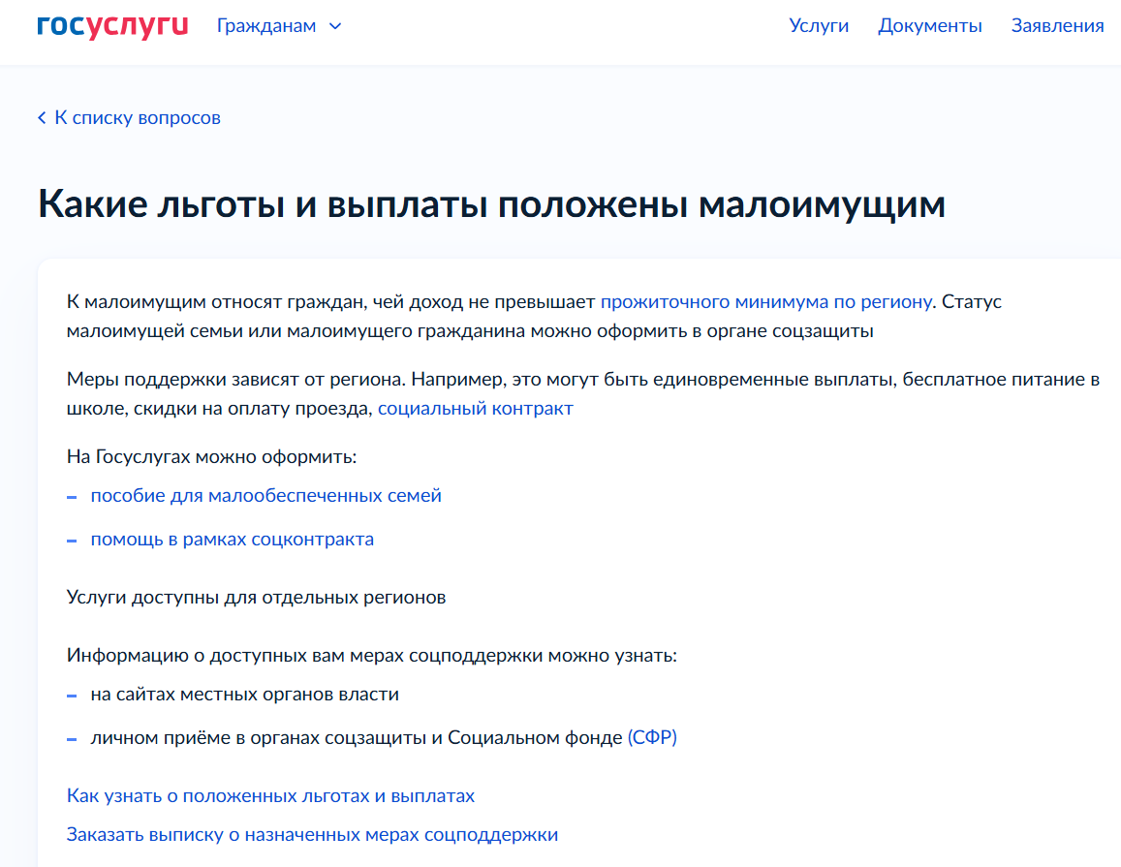Click the dash bullet before пособие link
The width and height of the screenshot is (1121, 867).
[72, 496]
